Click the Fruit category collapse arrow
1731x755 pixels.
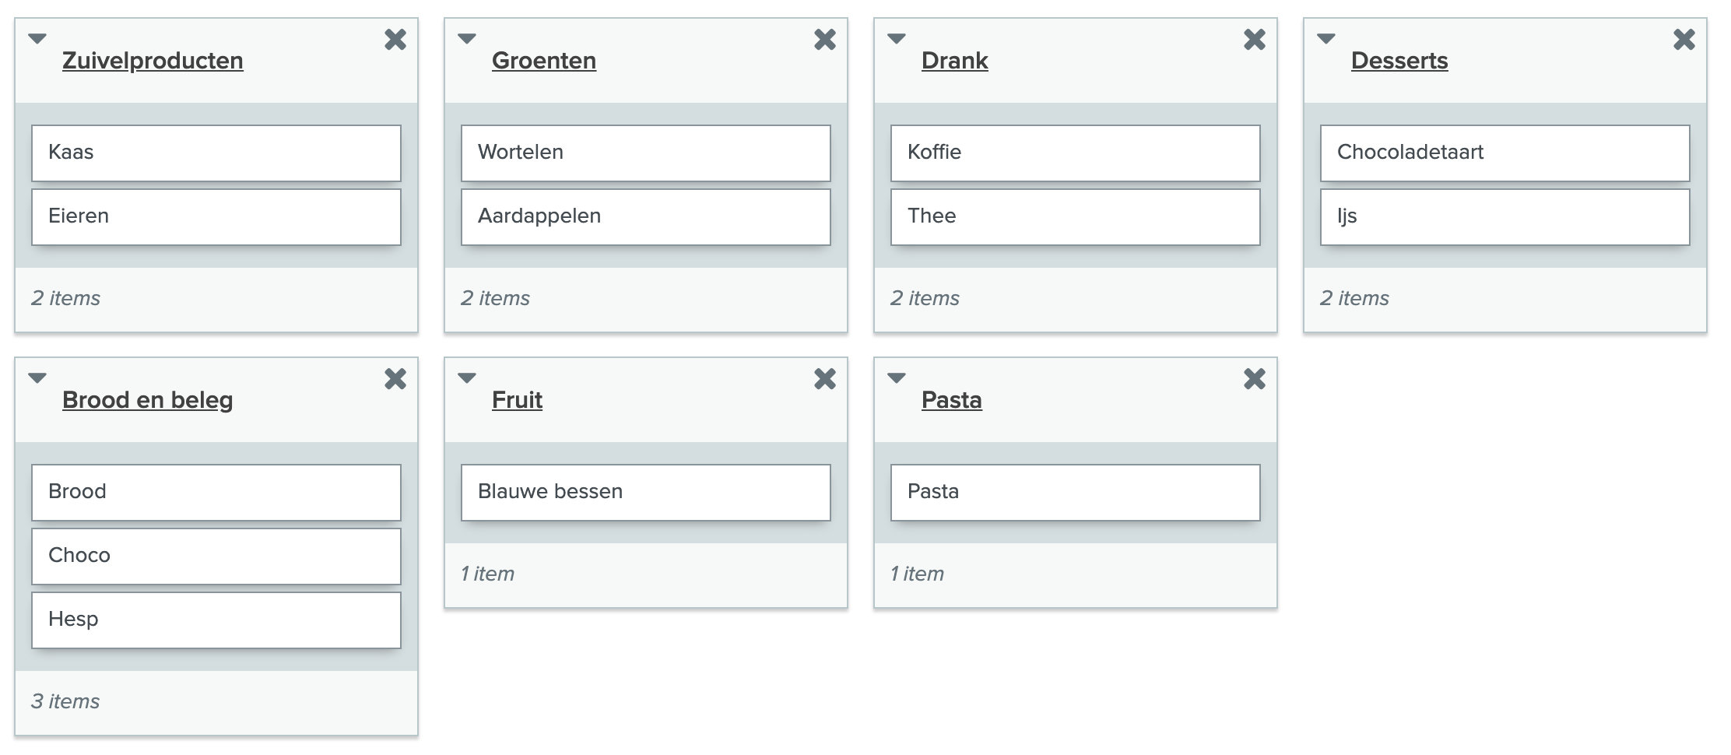467,377
